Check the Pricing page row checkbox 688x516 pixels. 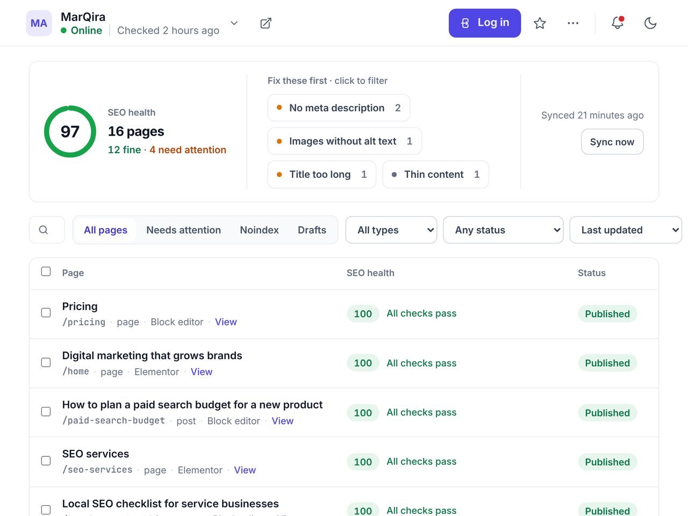click(x=46, y=313)
